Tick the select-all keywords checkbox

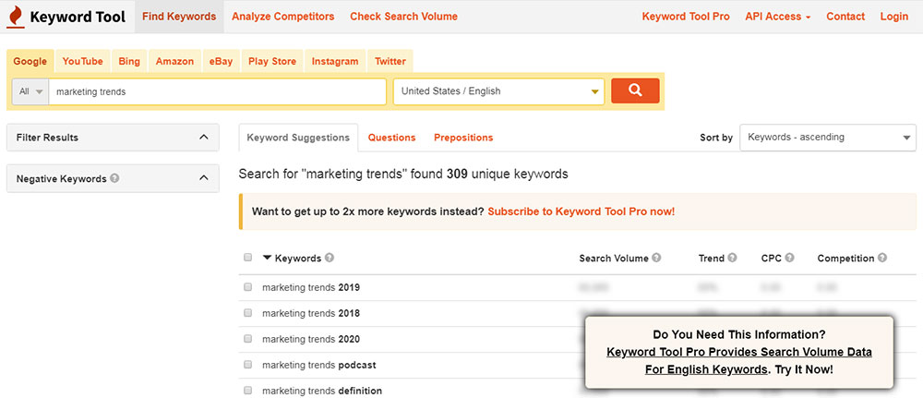click(247, 258)
